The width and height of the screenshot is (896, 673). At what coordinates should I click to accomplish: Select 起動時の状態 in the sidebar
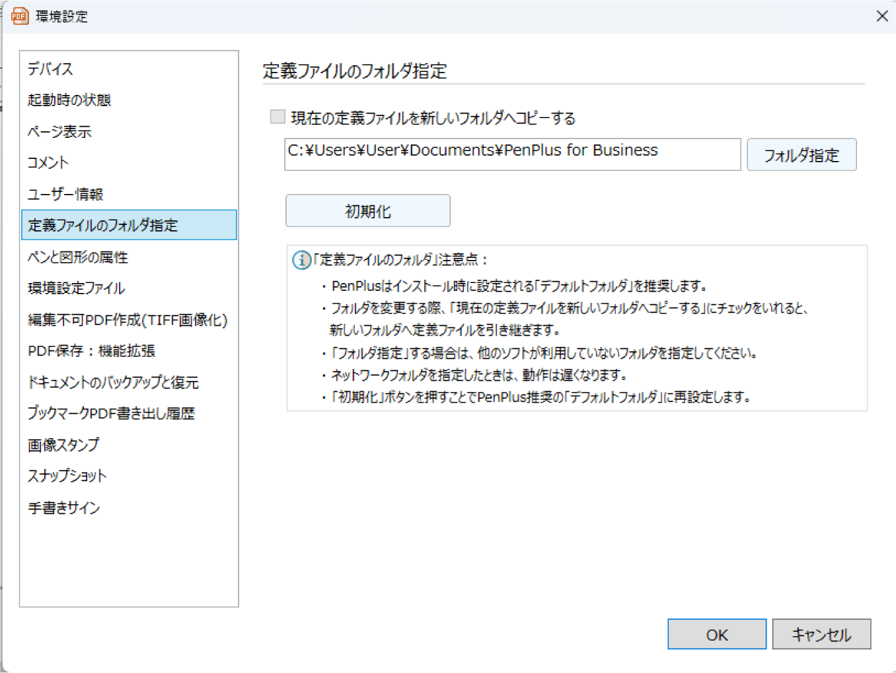coord(69,100)
